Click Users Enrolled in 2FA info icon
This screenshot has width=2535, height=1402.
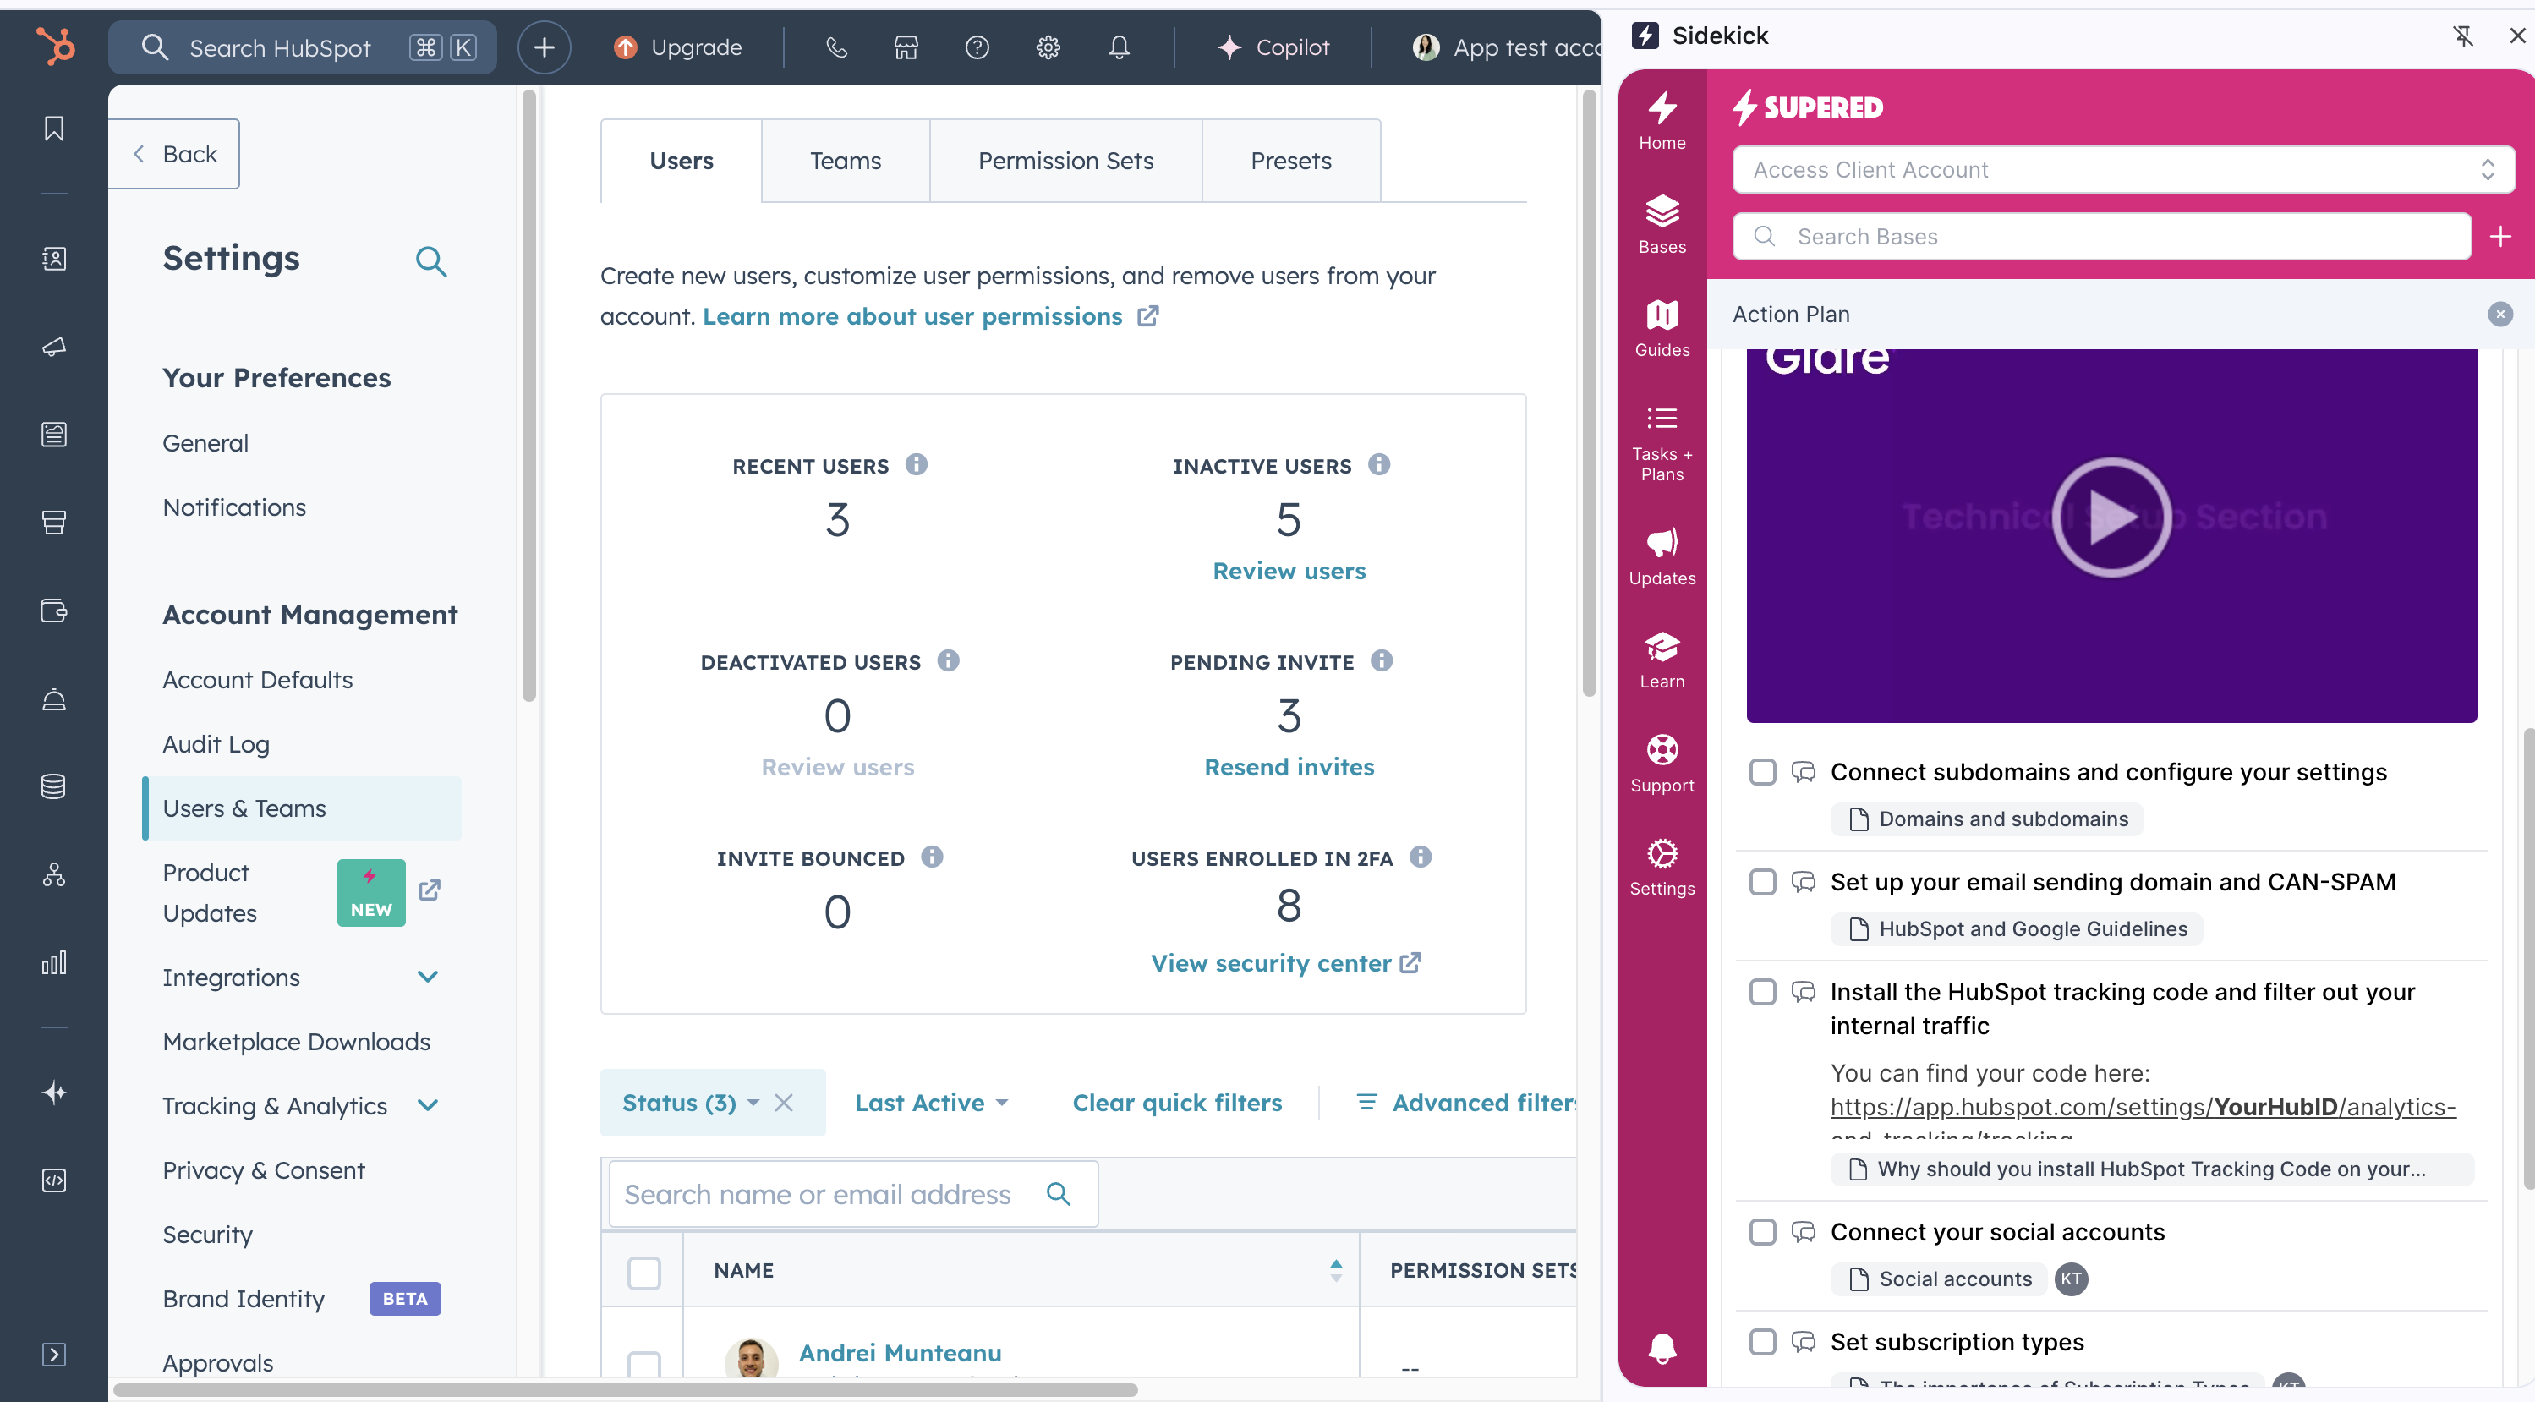(1420, 857)
